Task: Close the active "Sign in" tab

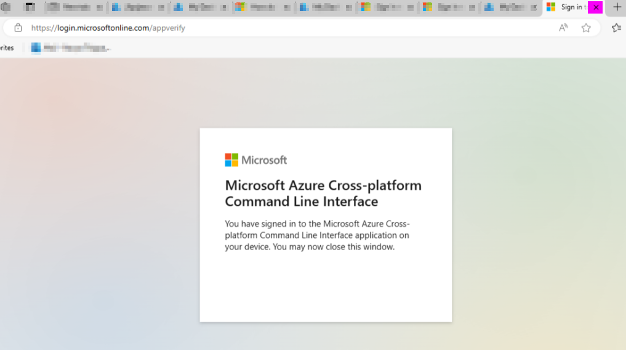Action: pyautogui.click(x=595, y=7)
